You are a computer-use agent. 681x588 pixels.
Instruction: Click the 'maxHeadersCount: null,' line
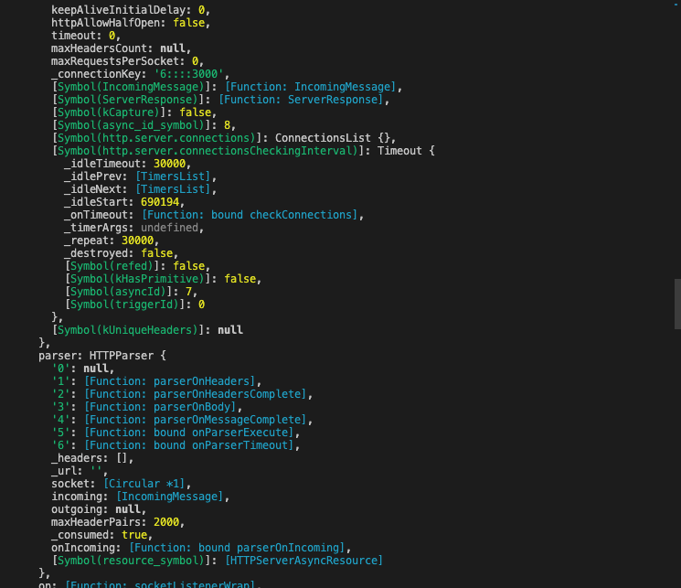(122, 48)
